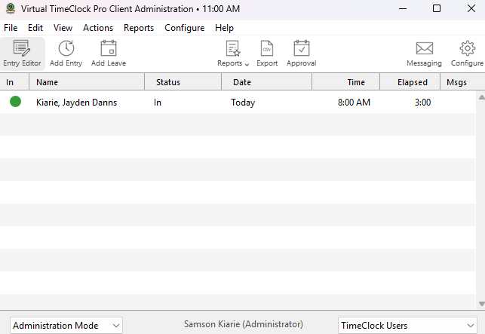Expand the TimeClock Users dropdown
Viewport: 485px width, 334px height.
click(407, 326)
